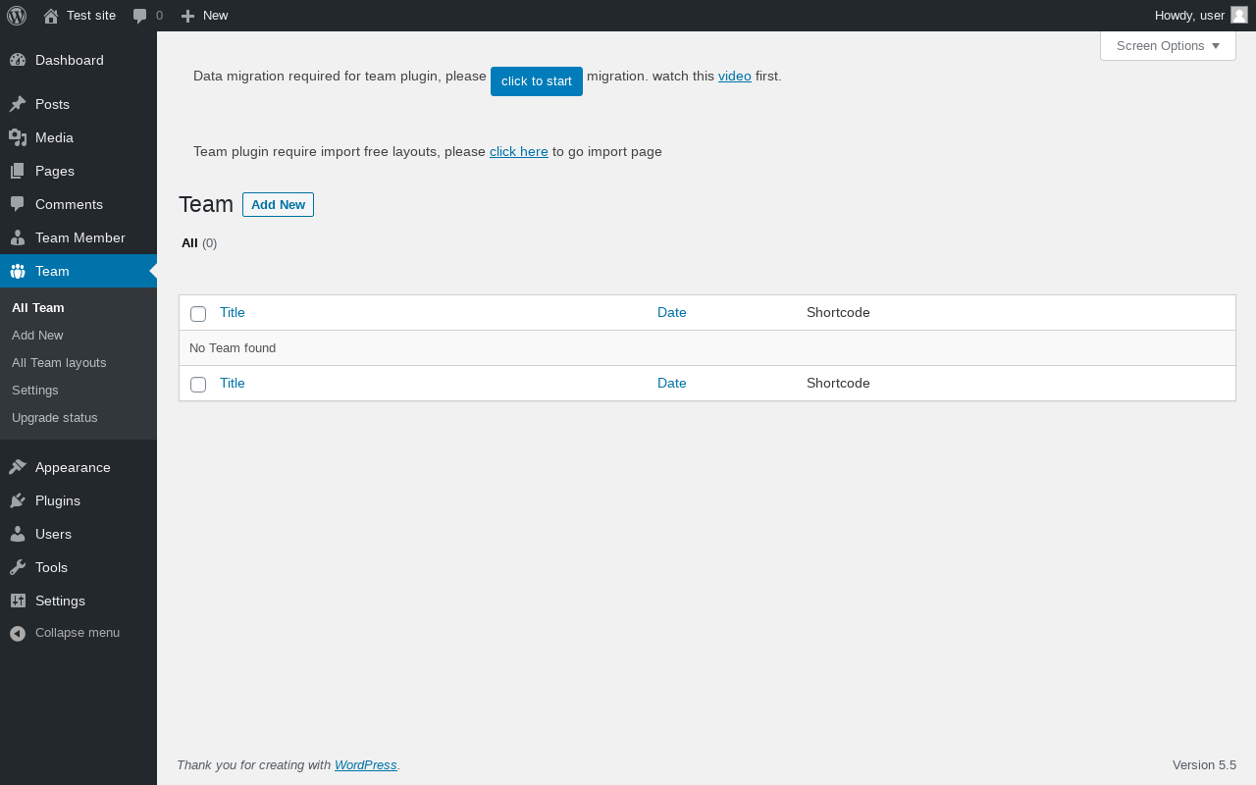Screen dimensions: 1256x785
Task: Click the Add New button beside the Team heading
Action: coord(278,204)
